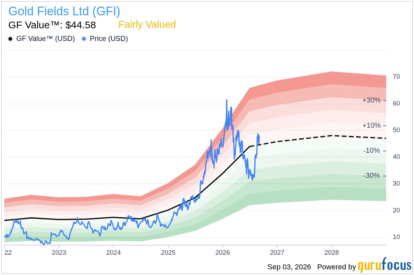
Task: Click the 30 y-axis value
Action: (x=396, y=183)
